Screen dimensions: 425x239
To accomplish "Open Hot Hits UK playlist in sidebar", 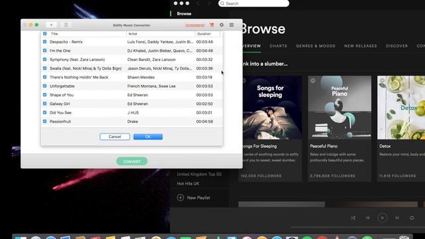I will coord(188,183).
